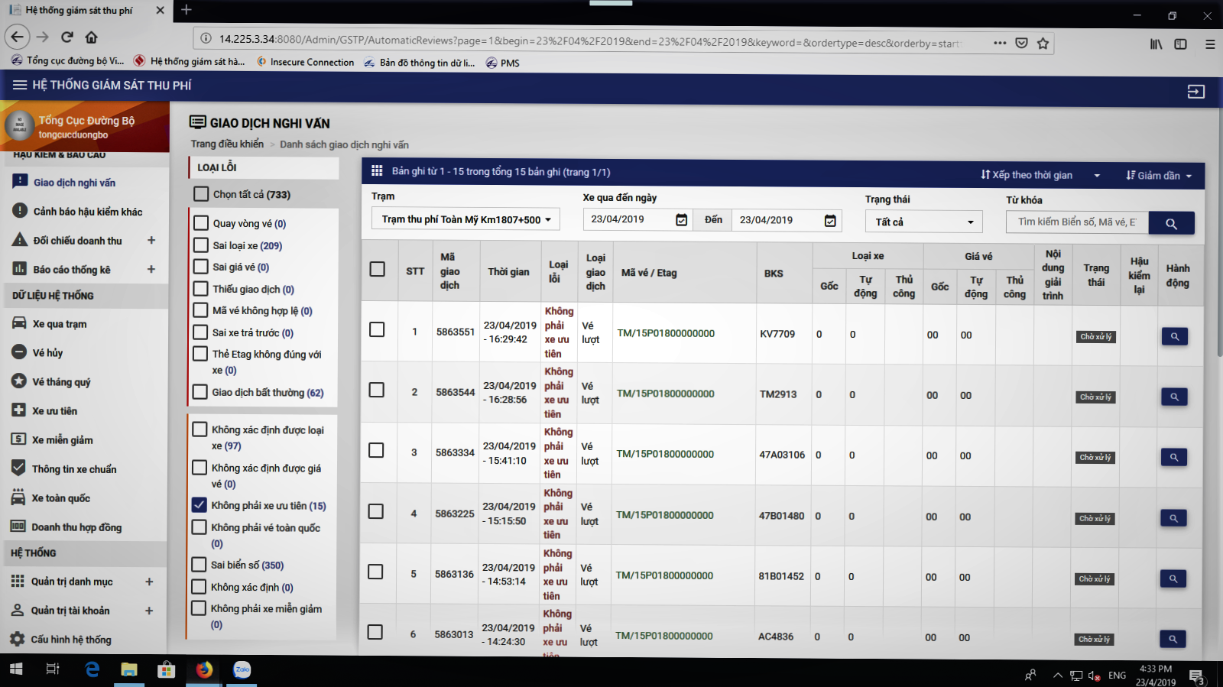The height and width of the screenshot is (687, 1223).
Task: Bookmark this page with star icon
Action: (x=1043, y=43)
